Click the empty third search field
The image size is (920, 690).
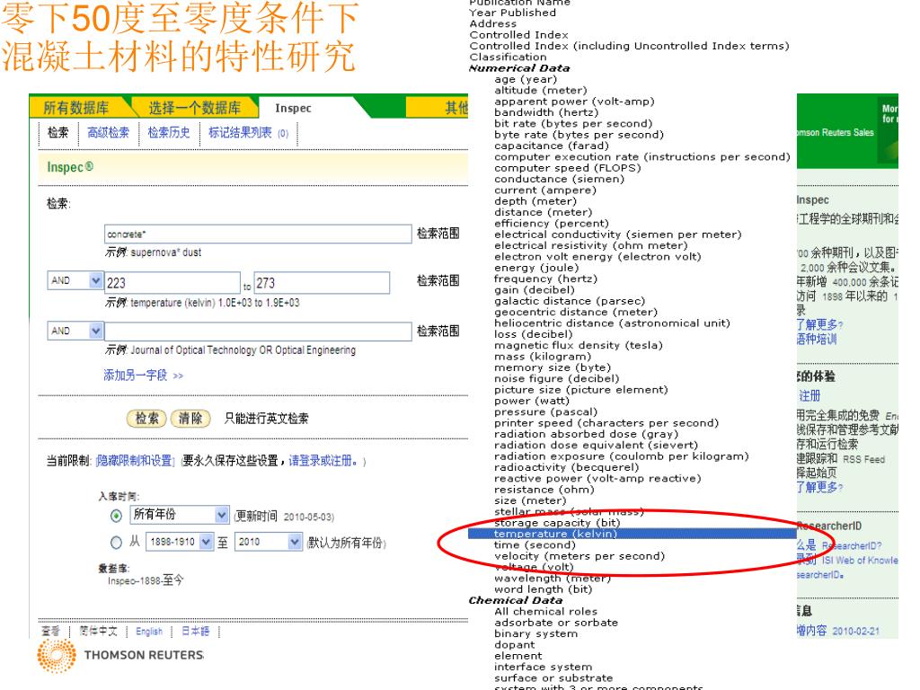click(x=258, y=331)
